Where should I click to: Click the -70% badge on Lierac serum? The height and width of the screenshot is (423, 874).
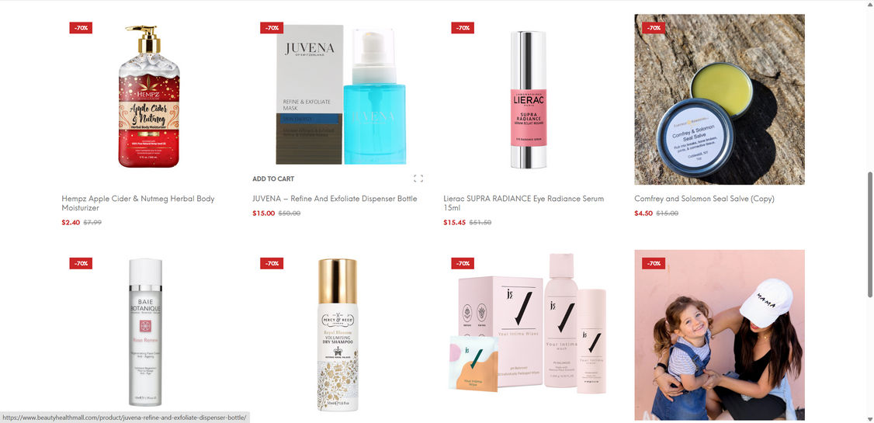(463, 28)
